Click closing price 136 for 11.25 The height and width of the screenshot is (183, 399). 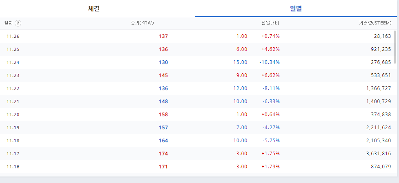pos(163,49)
